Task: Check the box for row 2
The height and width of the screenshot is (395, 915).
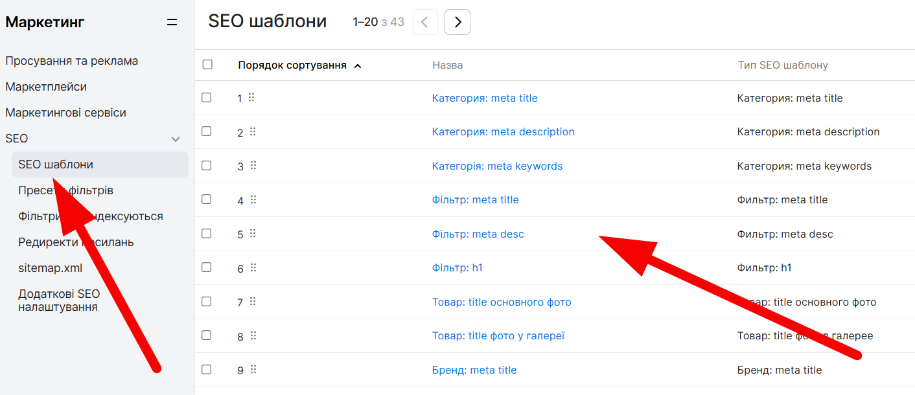Action: point(207,131)
